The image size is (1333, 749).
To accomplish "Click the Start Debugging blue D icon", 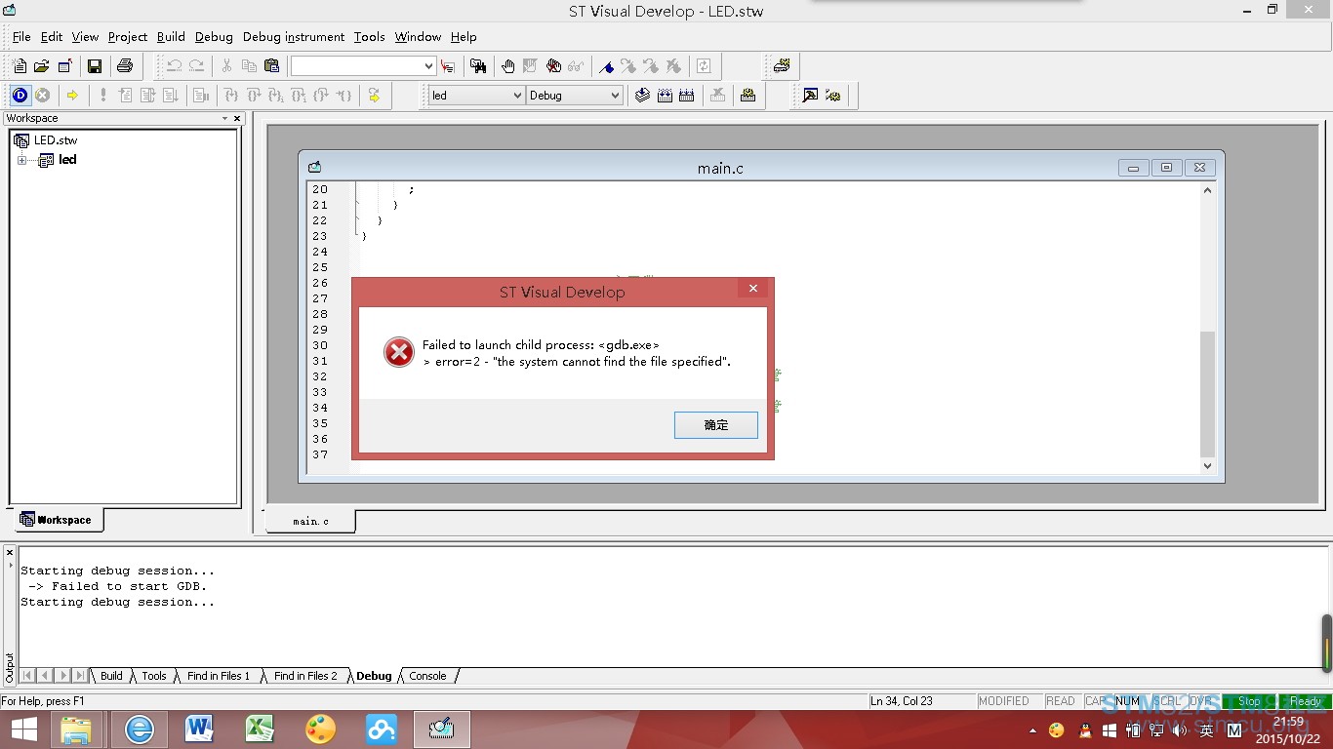I will pyautogui.click(x=20, y=95).
